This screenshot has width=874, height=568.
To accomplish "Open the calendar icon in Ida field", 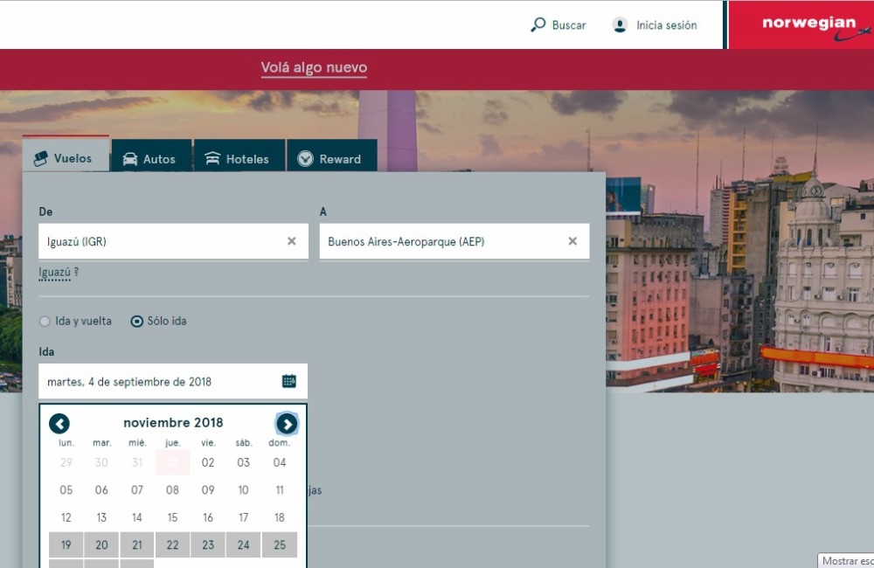I will point(289,381).
